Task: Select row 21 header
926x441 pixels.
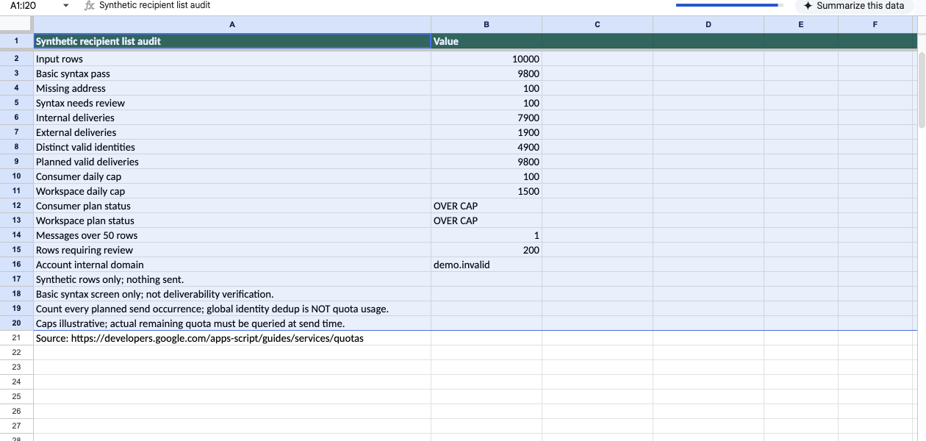Action: point(16,338)
